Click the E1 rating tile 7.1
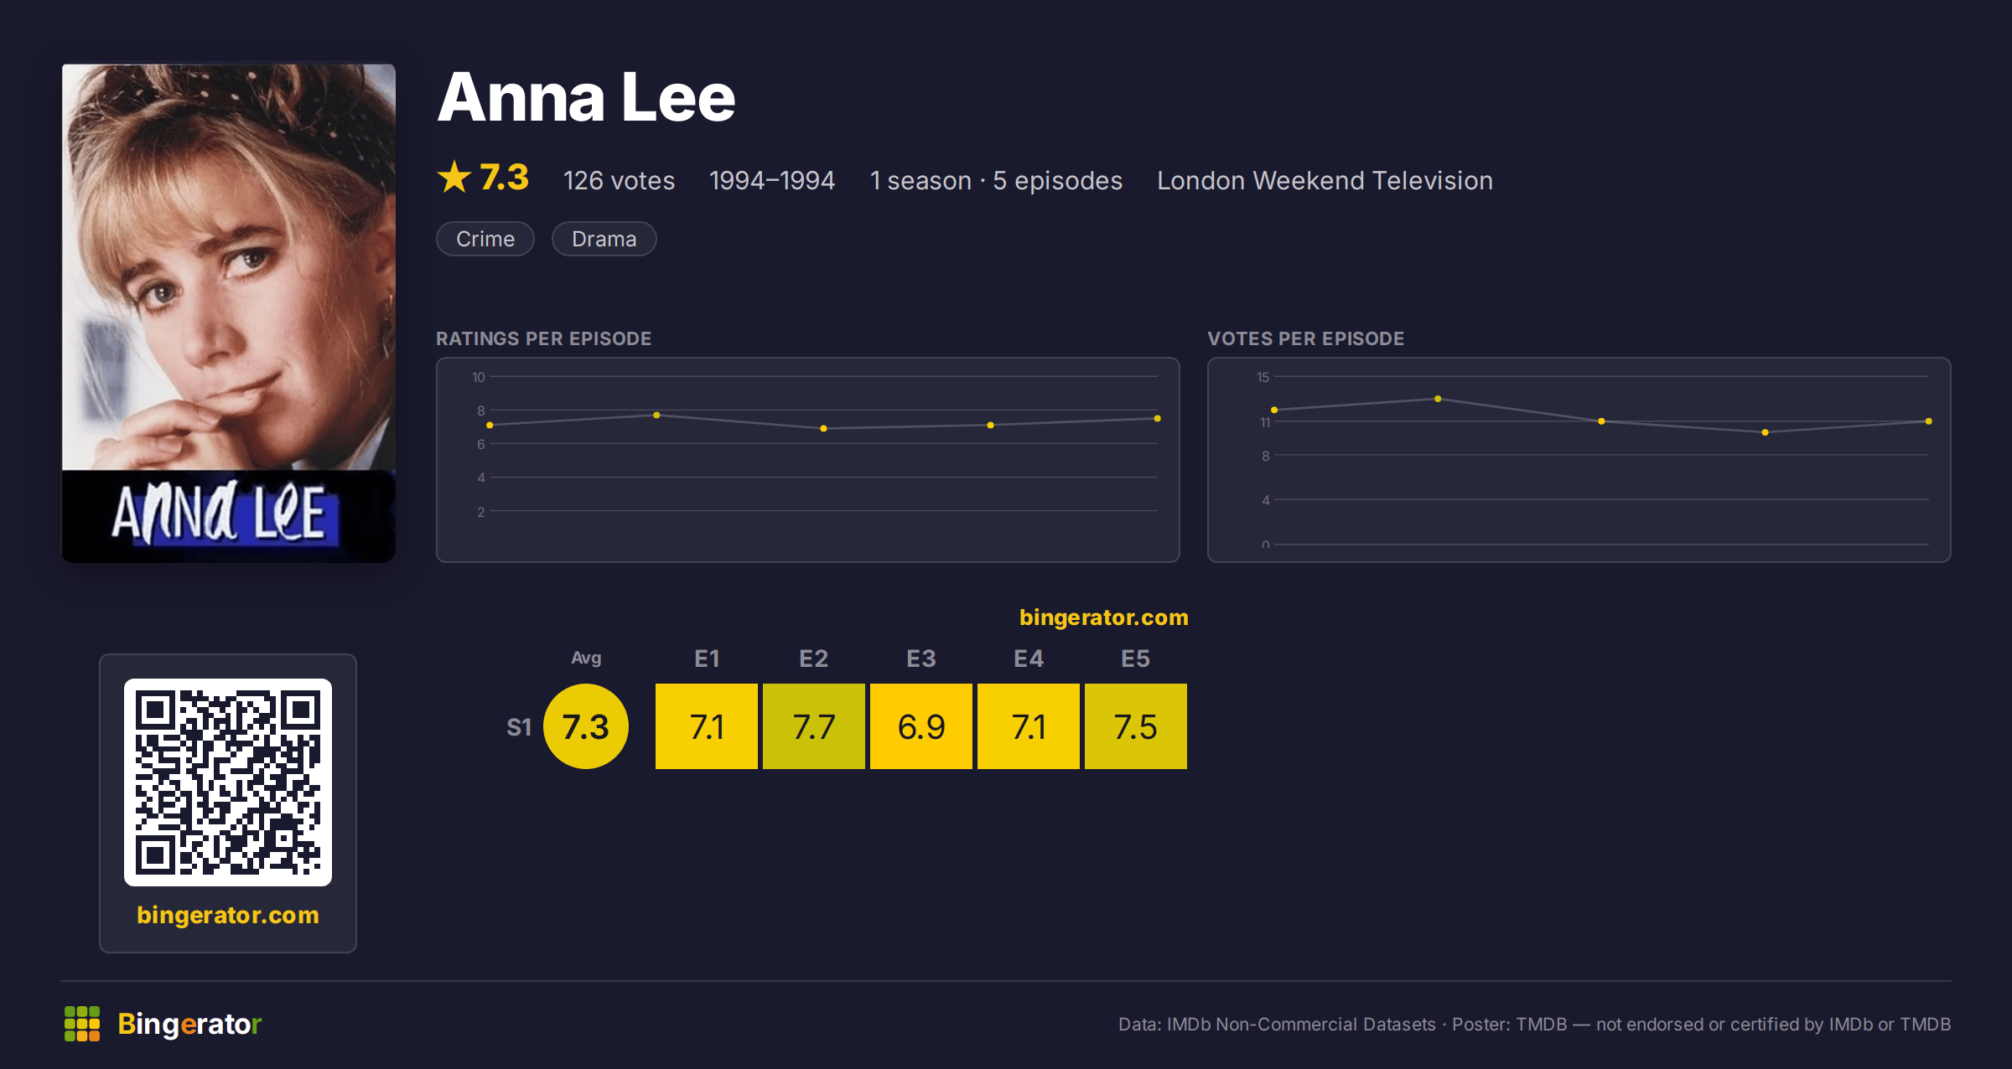Viewport: 2012px width, 1069px height. pyautogui.click(x=707, y=726)
